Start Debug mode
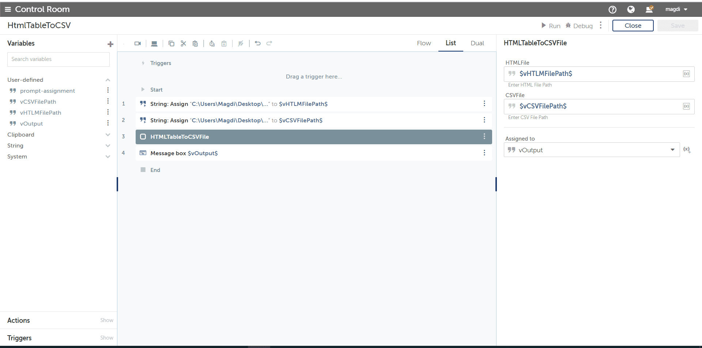702x348 pixels. [x=579, y=26]
